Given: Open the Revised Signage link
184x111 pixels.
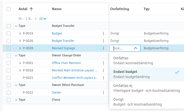Looking at the screenshot, I should (x=63, y=48).
